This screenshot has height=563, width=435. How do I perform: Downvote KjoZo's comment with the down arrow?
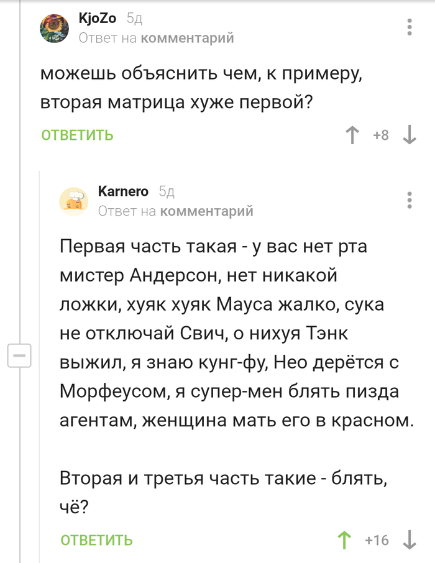point(409,135)
